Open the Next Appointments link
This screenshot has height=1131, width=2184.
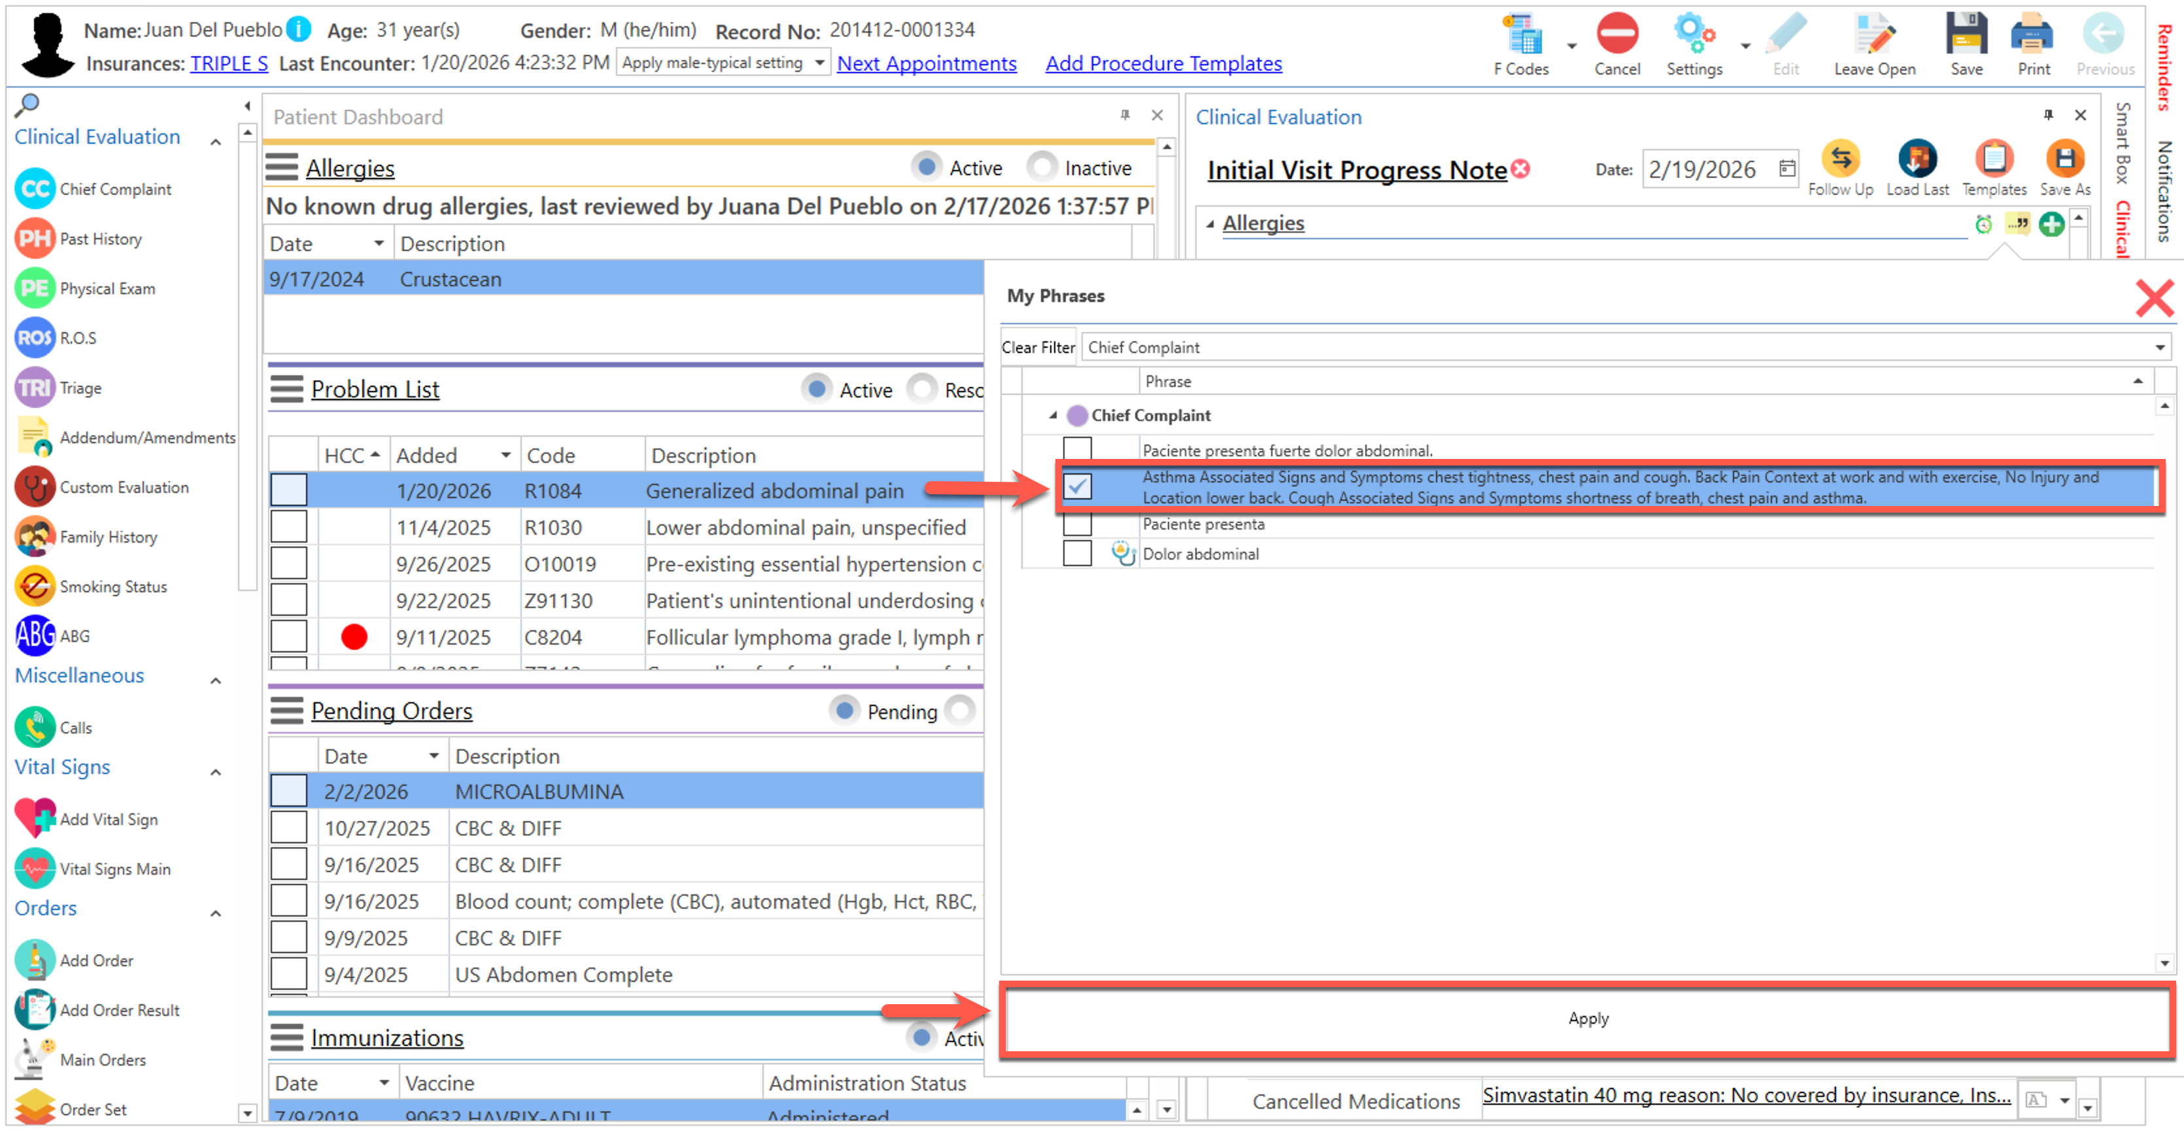pos(926,63)
